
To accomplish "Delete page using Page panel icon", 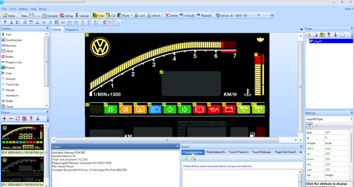I will coord(315,35).
